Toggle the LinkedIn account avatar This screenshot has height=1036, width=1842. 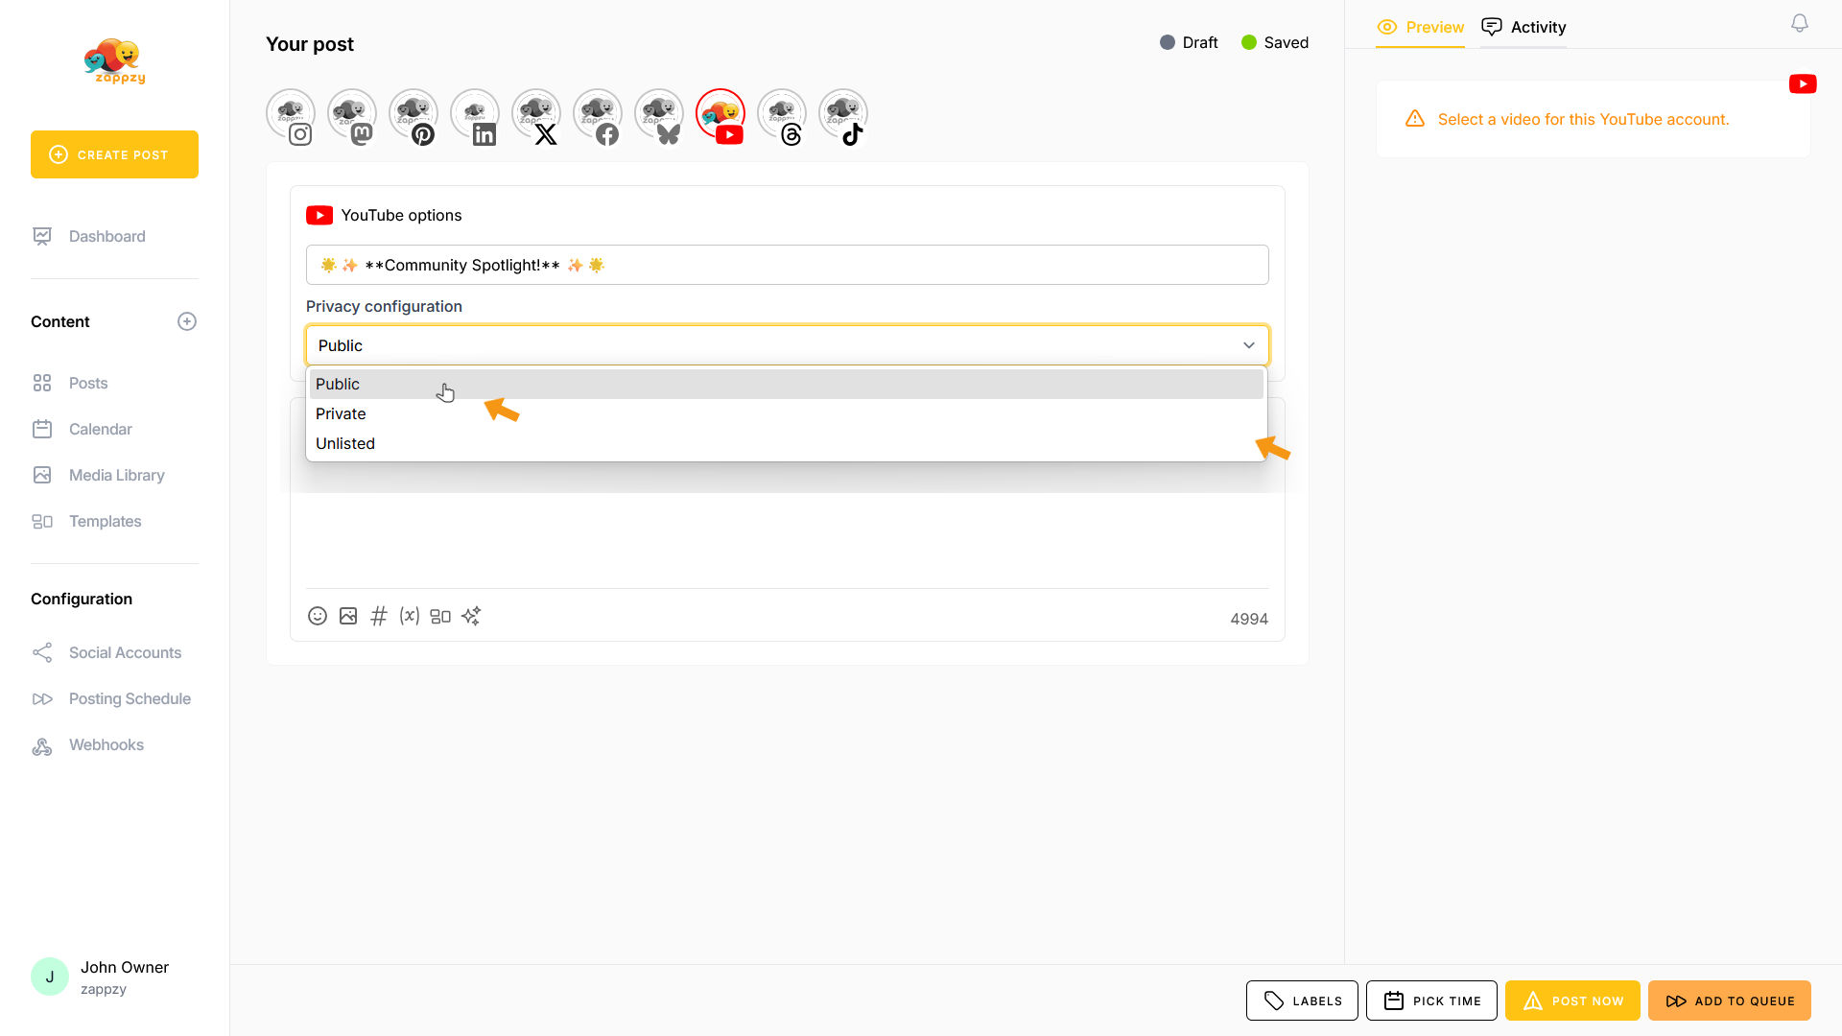[x=475, y=115]
